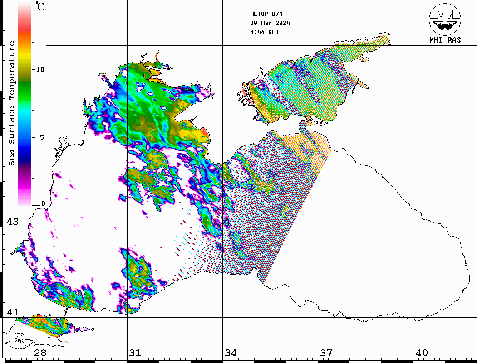Click the '5' tick on temperature scale
This screenshot has height=363, width=477.
pos(42,137)
